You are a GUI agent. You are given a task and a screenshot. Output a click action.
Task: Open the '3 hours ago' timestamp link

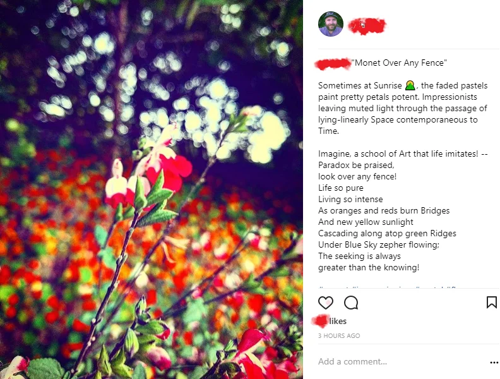[339, 335]
